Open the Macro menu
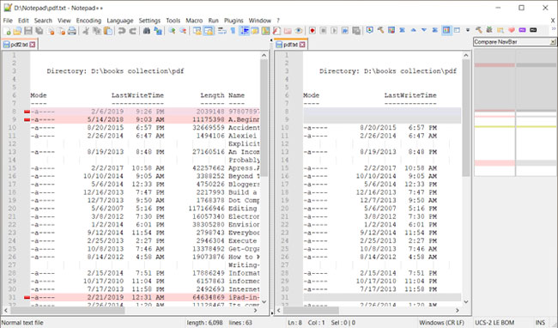This screenshot has height=328, width=558. click(194, 21)
